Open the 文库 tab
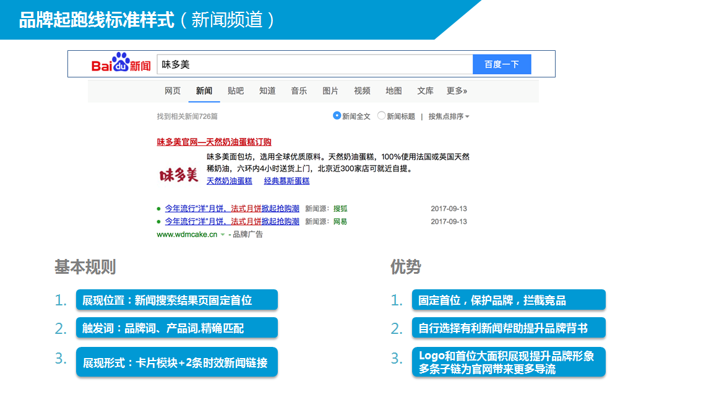Screen dimensions: 701x394 pos(425,91)
